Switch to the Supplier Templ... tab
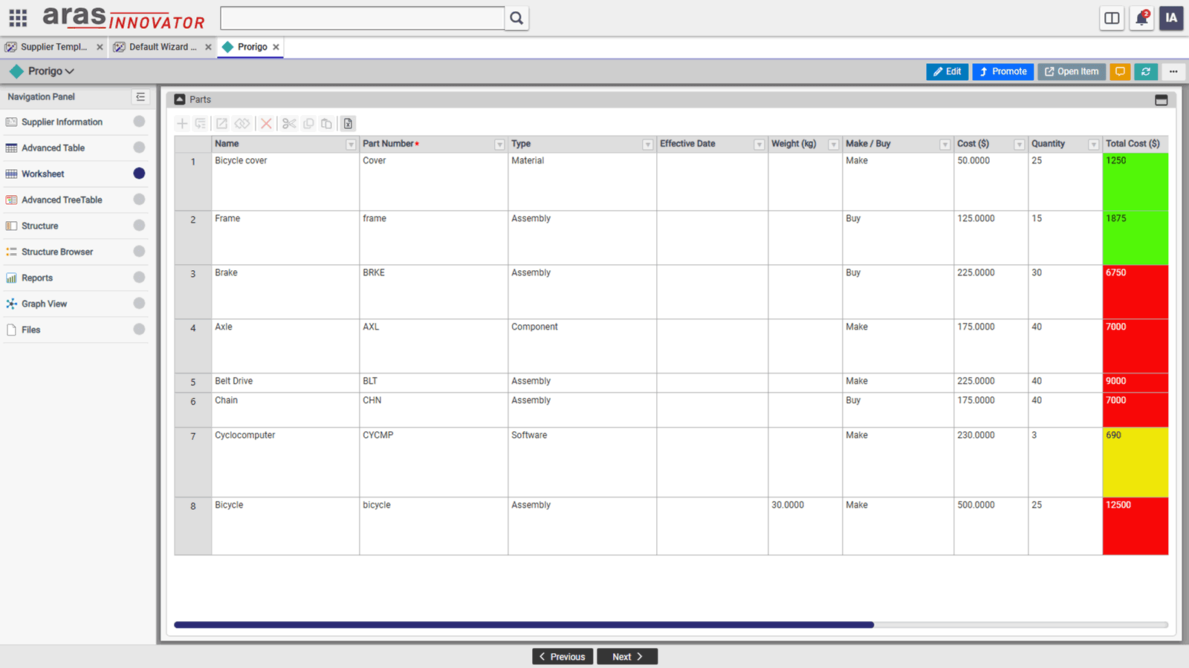The width and height of the screenshot is (1189, 668). 54,47
